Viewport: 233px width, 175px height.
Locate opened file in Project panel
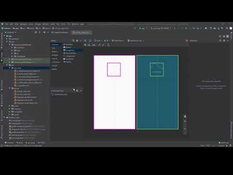coord(36,33)
